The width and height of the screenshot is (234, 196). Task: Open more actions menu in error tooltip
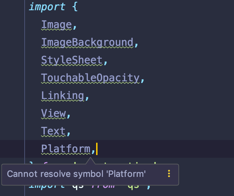pyautogui.click(x=169, y=174)
